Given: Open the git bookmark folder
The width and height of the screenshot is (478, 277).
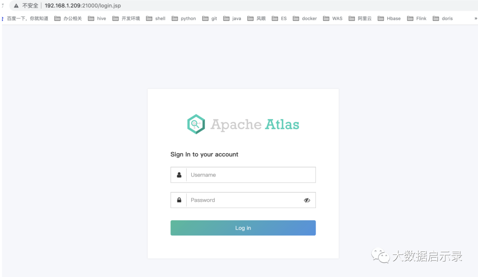Looking at the screenshot, I should (x=209, y=19).
